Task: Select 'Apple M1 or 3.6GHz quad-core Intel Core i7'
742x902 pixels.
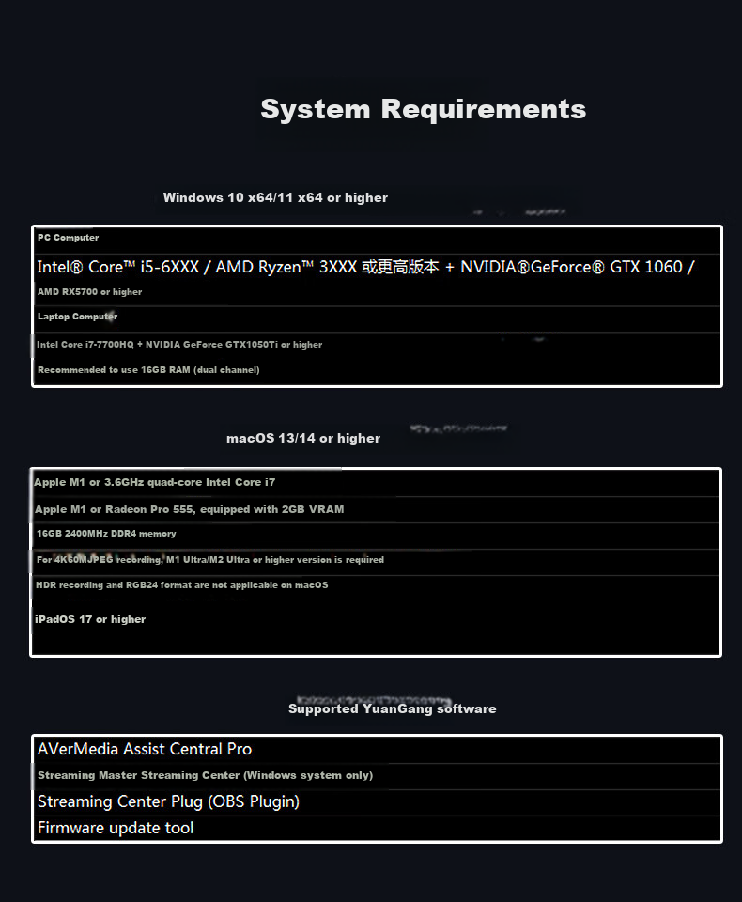Action: [x=154, y=482]
